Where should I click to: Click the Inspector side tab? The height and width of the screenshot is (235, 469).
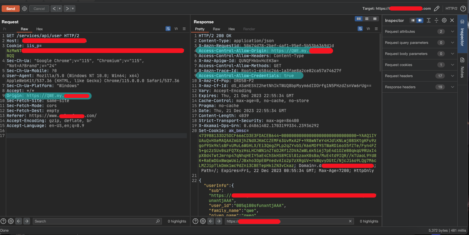pyautogui.click(x=462, y=33)
